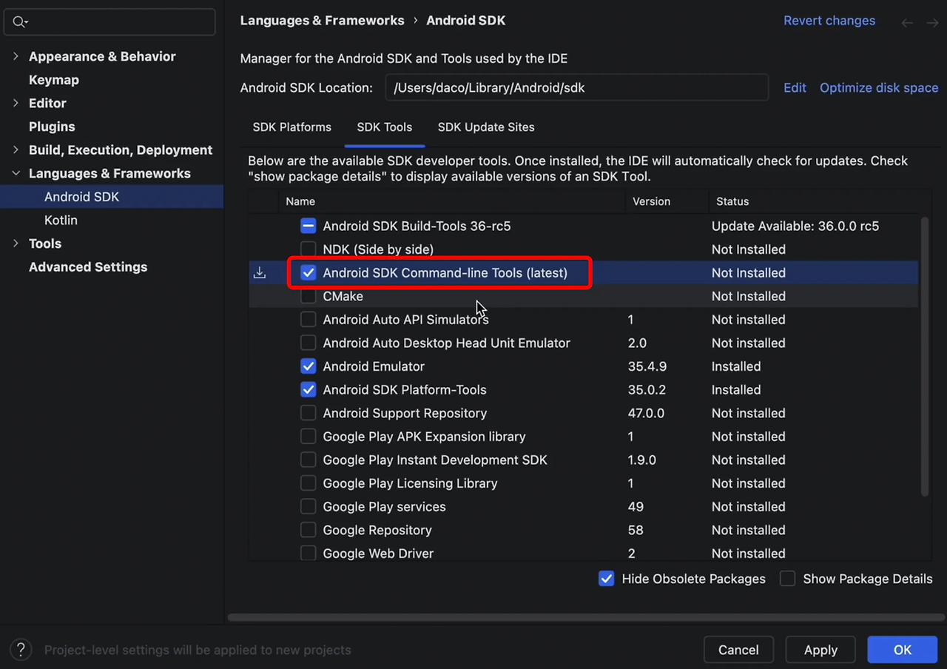Switch to SDK Update Sites tab
This screenshot has height=669, width=947.
coord(486,127)
